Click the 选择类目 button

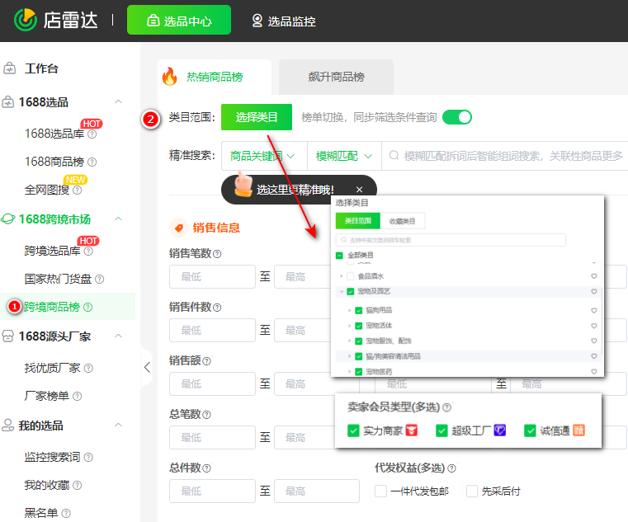point(257,117)
